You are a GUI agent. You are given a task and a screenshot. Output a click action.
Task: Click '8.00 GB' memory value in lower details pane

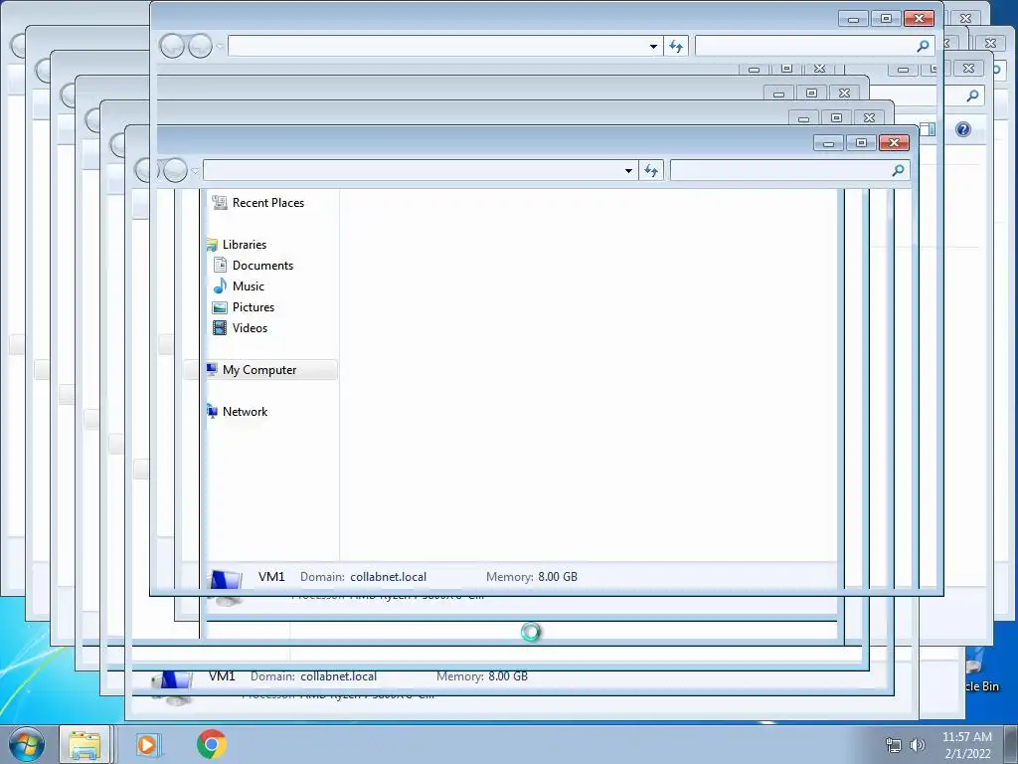pyautogui.click(x=508, y=676)
